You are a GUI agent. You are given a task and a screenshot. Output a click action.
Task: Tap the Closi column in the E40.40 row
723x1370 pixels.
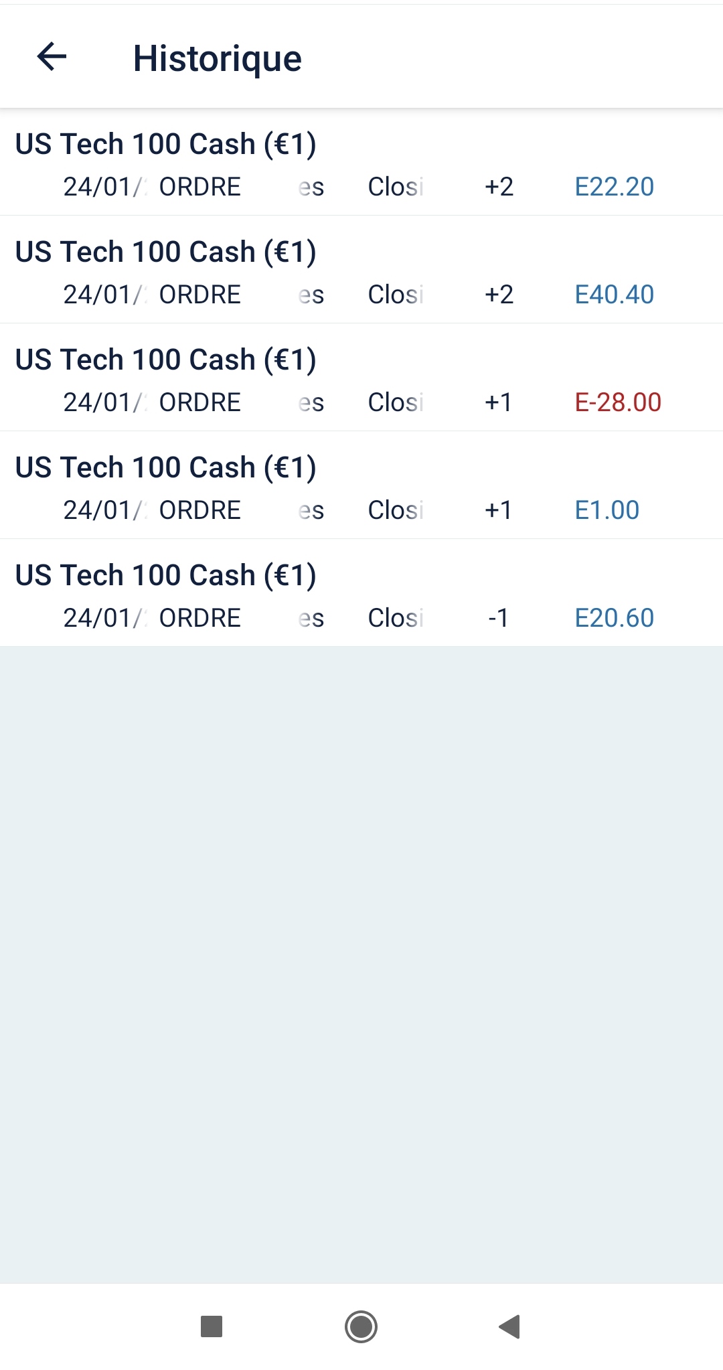pyautogui.click(x=396, y=295)
